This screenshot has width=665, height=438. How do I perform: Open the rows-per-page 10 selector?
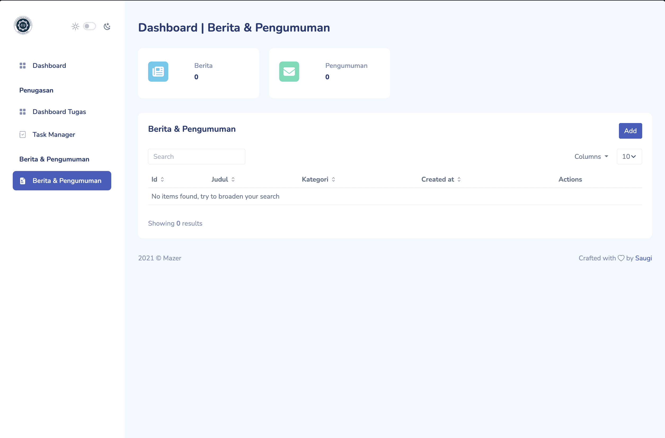click(x=629, y=157)
